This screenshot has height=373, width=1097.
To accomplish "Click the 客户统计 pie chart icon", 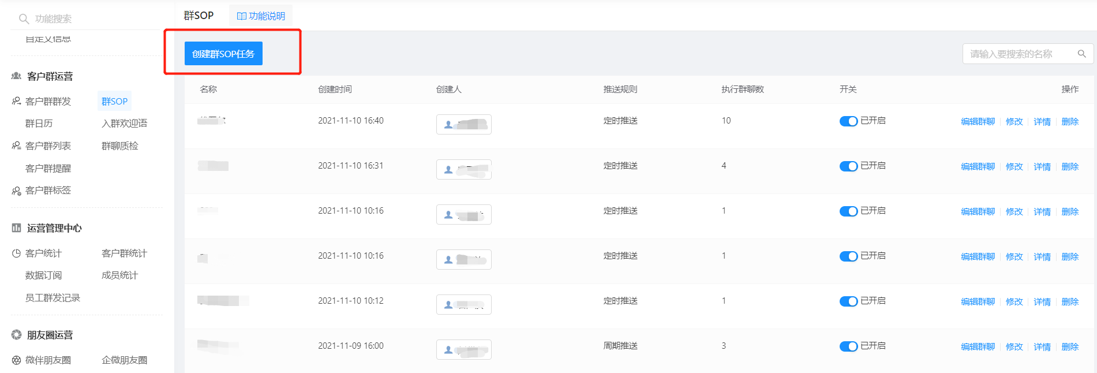I will coord(16,253).
